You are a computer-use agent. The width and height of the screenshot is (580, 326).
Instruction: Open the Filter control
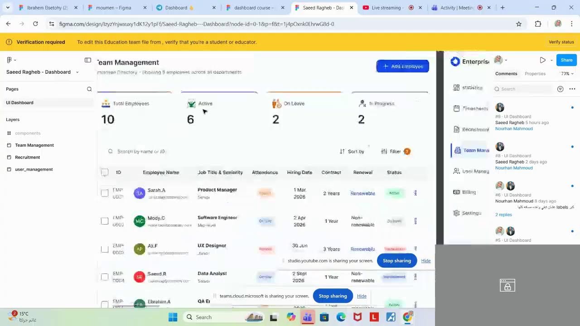(396, 152)
